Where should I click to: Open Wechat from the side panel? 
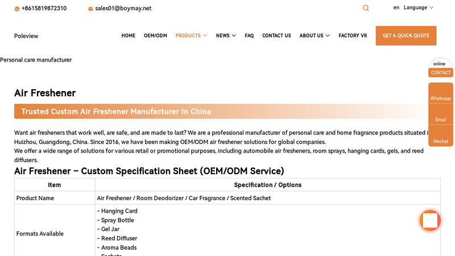pos(440,136)
